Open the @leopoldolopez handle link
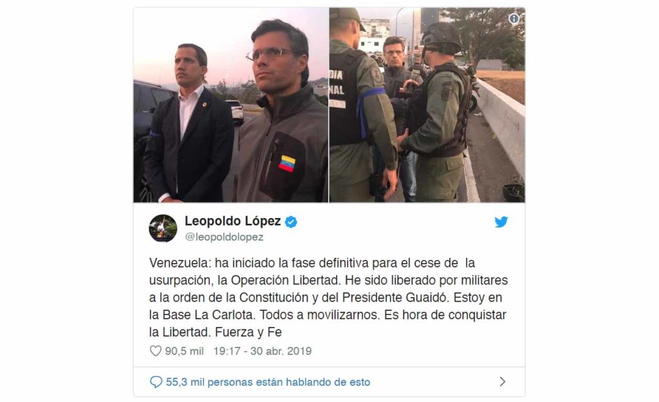This screenshot has height=402, width=659. 224,237
